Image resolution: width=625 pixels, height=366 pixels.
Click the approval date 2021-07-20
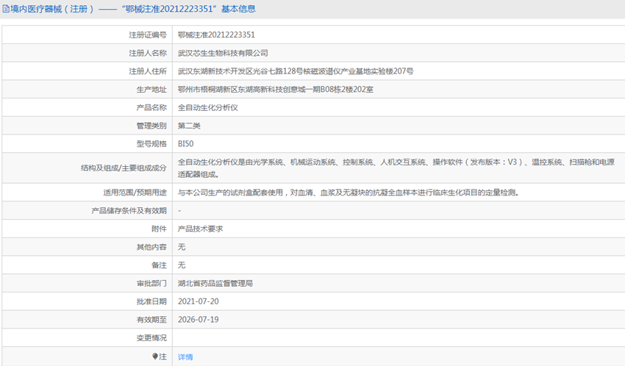[199, 301]
